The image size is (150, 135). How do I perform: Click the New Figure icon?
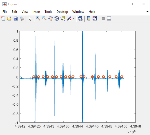3,18
